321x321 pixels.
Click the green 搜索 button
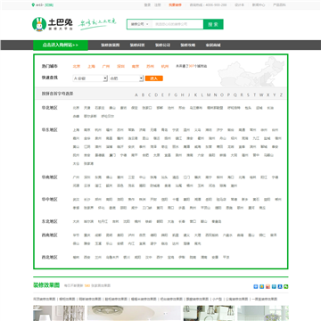(x=213, y=24)
